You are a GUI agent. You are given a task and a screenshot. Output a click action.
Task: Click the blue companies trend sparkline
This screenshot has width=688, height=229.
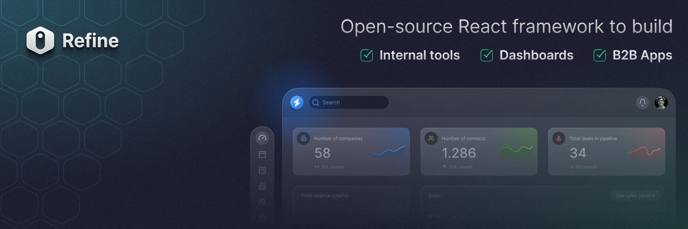pyautogui.click(x=389, y=151)
